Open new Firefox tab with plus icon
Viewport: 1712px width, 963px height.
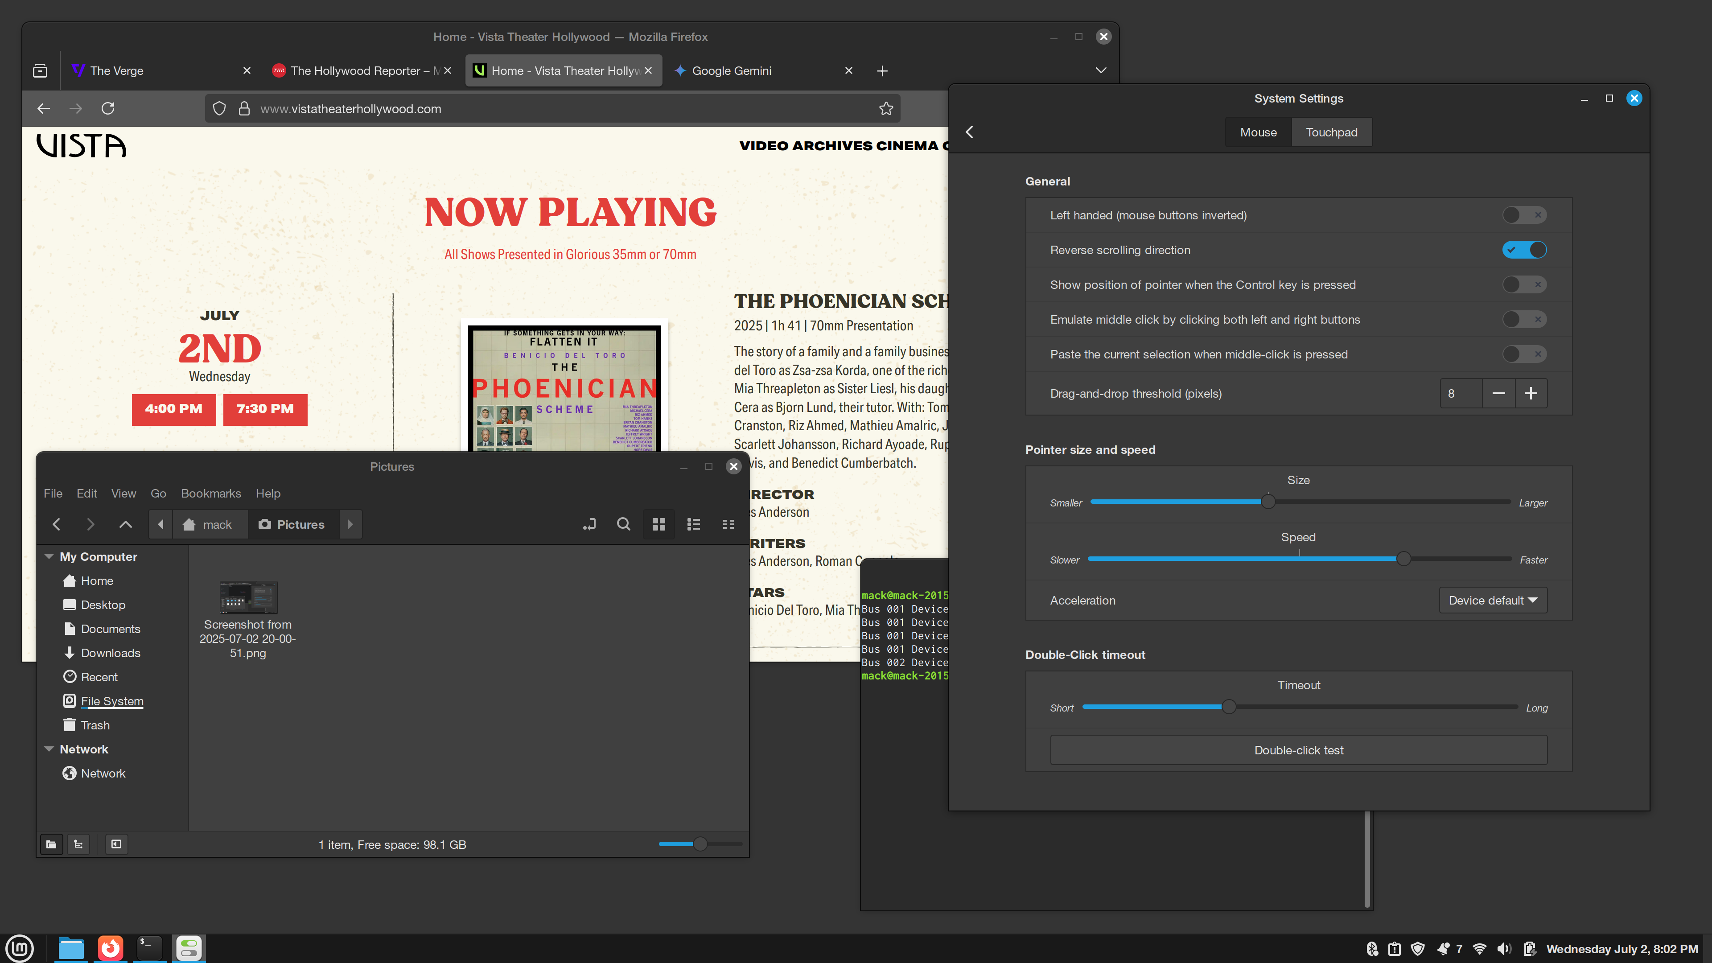coord(882,70)
